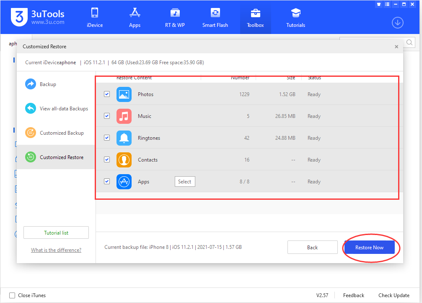Uncheck the Contacts checkbox
422x303 pixels.
coord(107,159)
